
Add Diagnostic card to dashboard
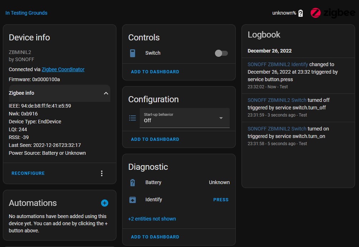coord(155,237)
